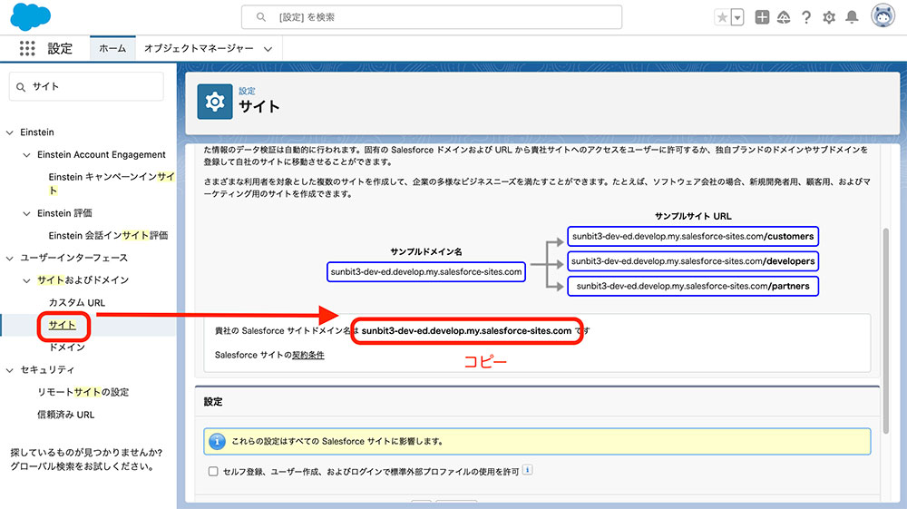Open Einstein 会話インサイト評価 item

coord(108,235)
